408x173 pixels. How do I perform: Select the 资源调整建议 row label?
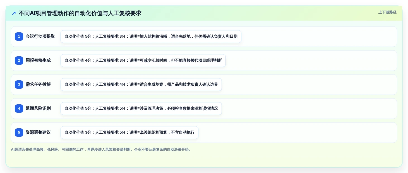click(x=38, y=133)
